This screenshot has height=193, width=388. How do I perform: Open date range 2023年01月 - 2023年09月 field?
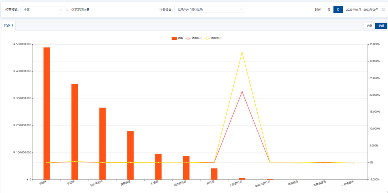coord(365,9)
